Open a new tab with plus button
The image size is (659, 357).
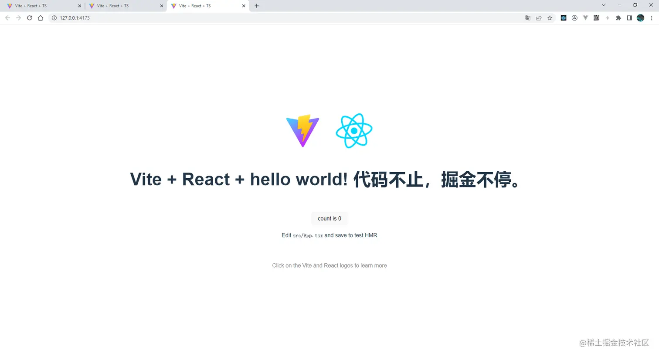257,6
